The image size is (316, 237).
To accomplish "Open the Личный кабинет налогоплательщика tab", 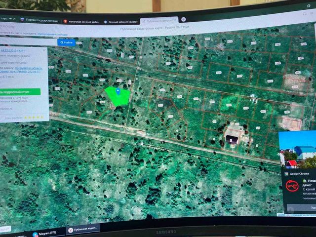I will click(120, 22).
